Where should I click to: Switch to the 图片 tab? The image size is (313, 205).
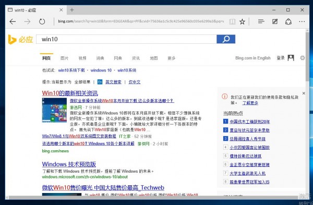(x=64, y=58)
